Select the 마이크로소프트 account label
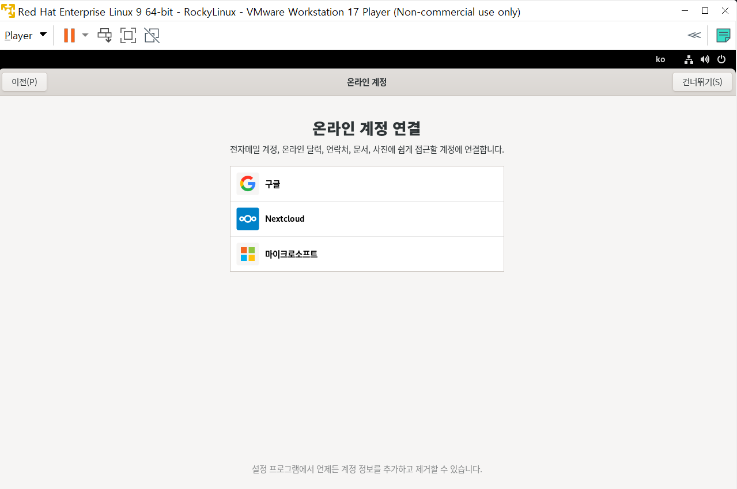737x489 pixels. [291, 254]
